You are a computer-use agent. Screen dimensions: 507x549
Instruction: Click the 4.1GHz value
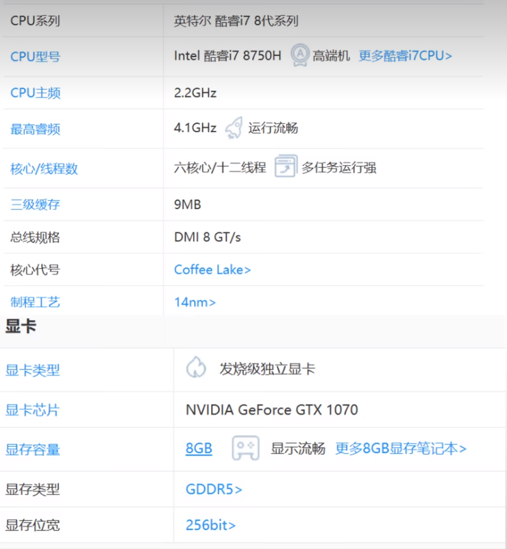click(195, 127)
